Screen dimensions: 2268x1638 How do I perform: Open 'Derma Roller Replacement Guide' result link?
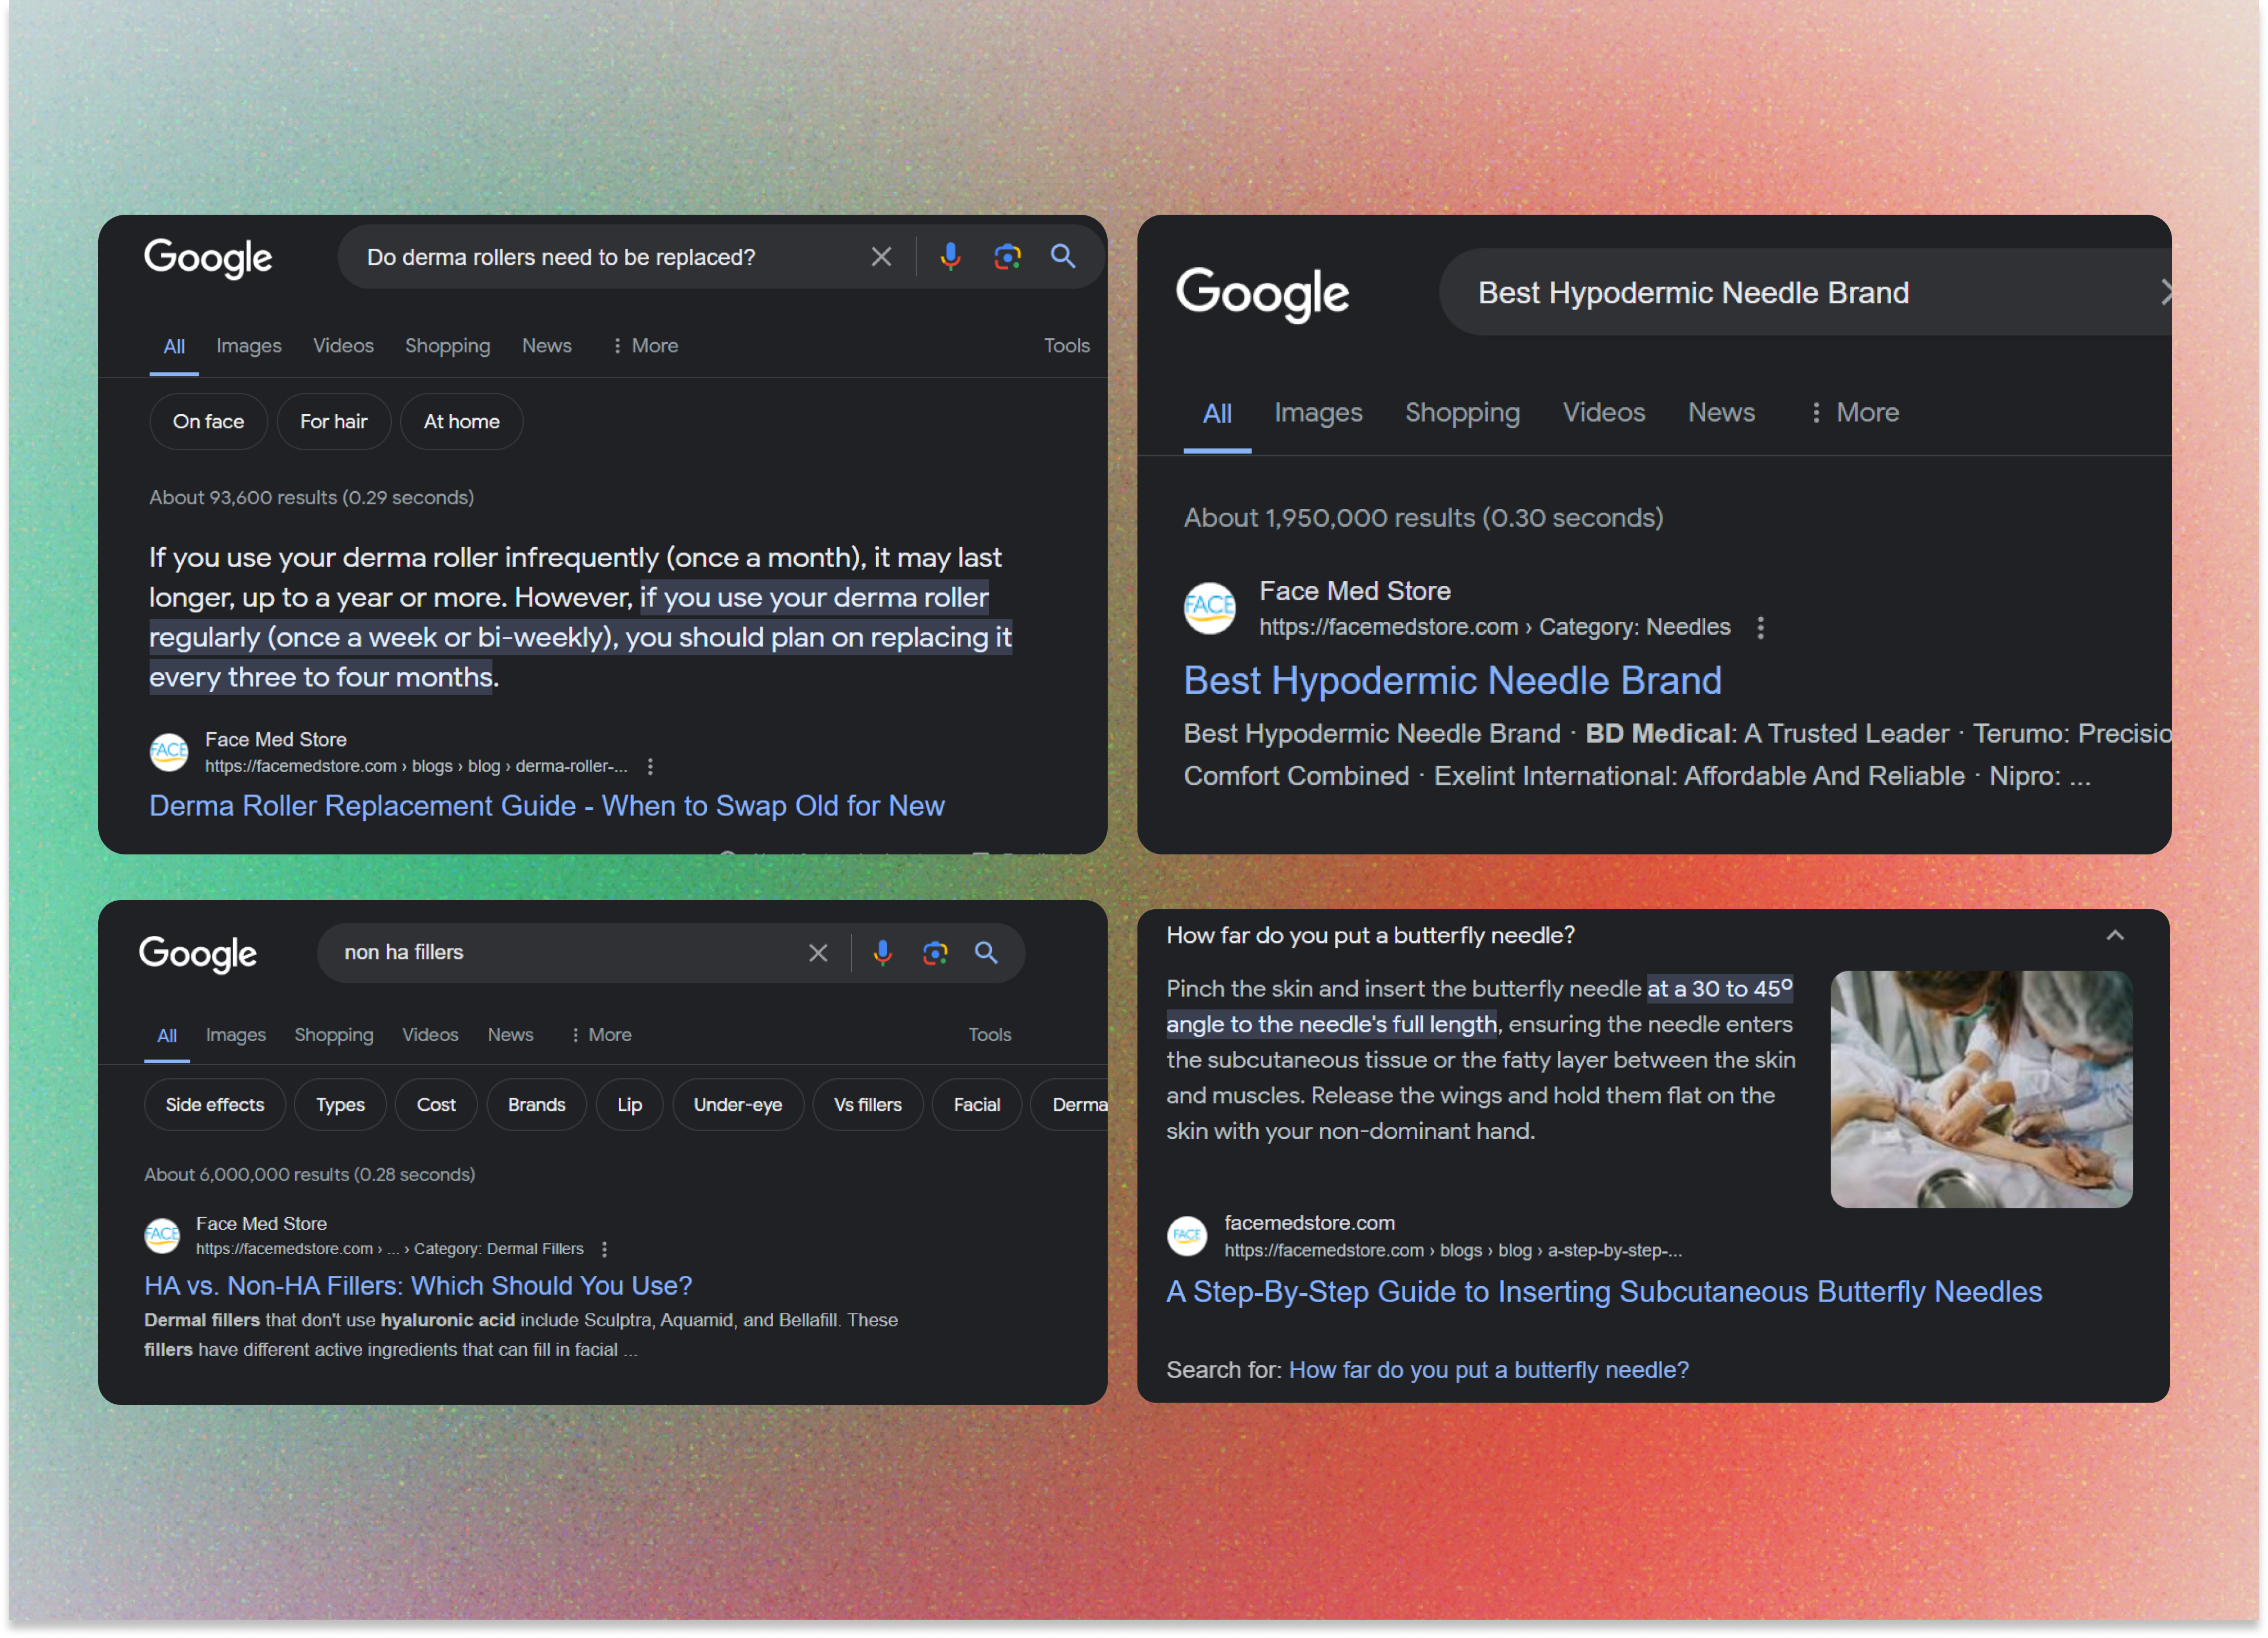(x=546, y=806)
